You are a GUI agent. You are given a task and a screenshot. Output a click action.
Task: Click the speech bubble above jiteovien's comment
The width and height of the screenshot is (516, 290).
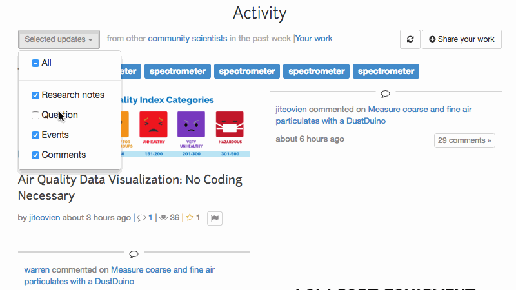385,94
